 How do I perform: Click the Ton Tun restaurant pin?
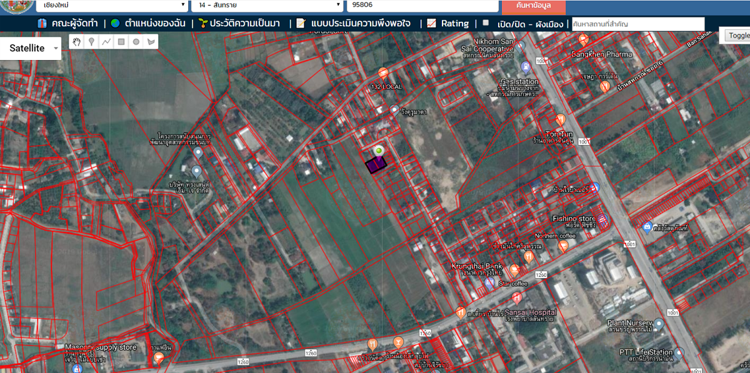pyautogui.click(x=561, y=119)
